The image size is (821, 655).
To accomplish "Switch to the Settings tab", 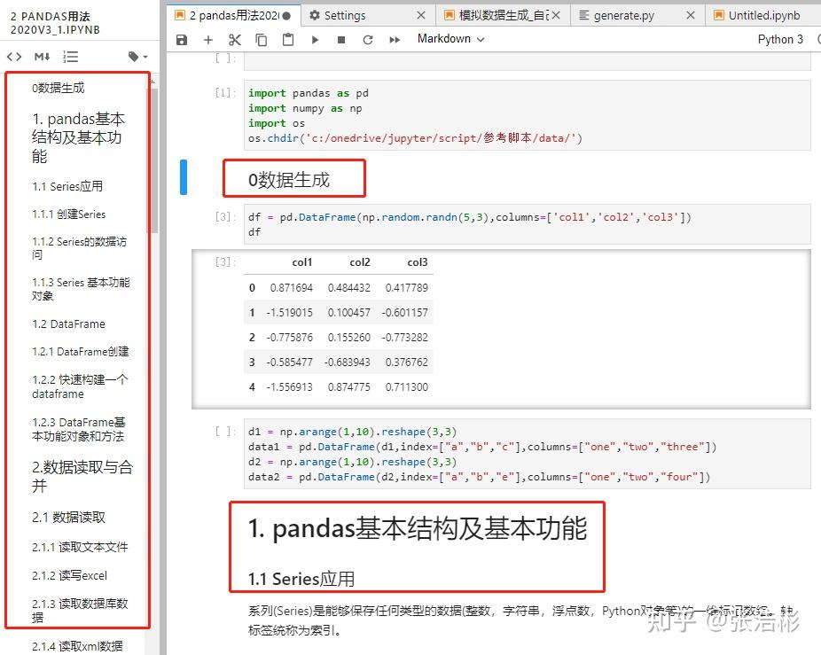I will click(x=346, y=15).
